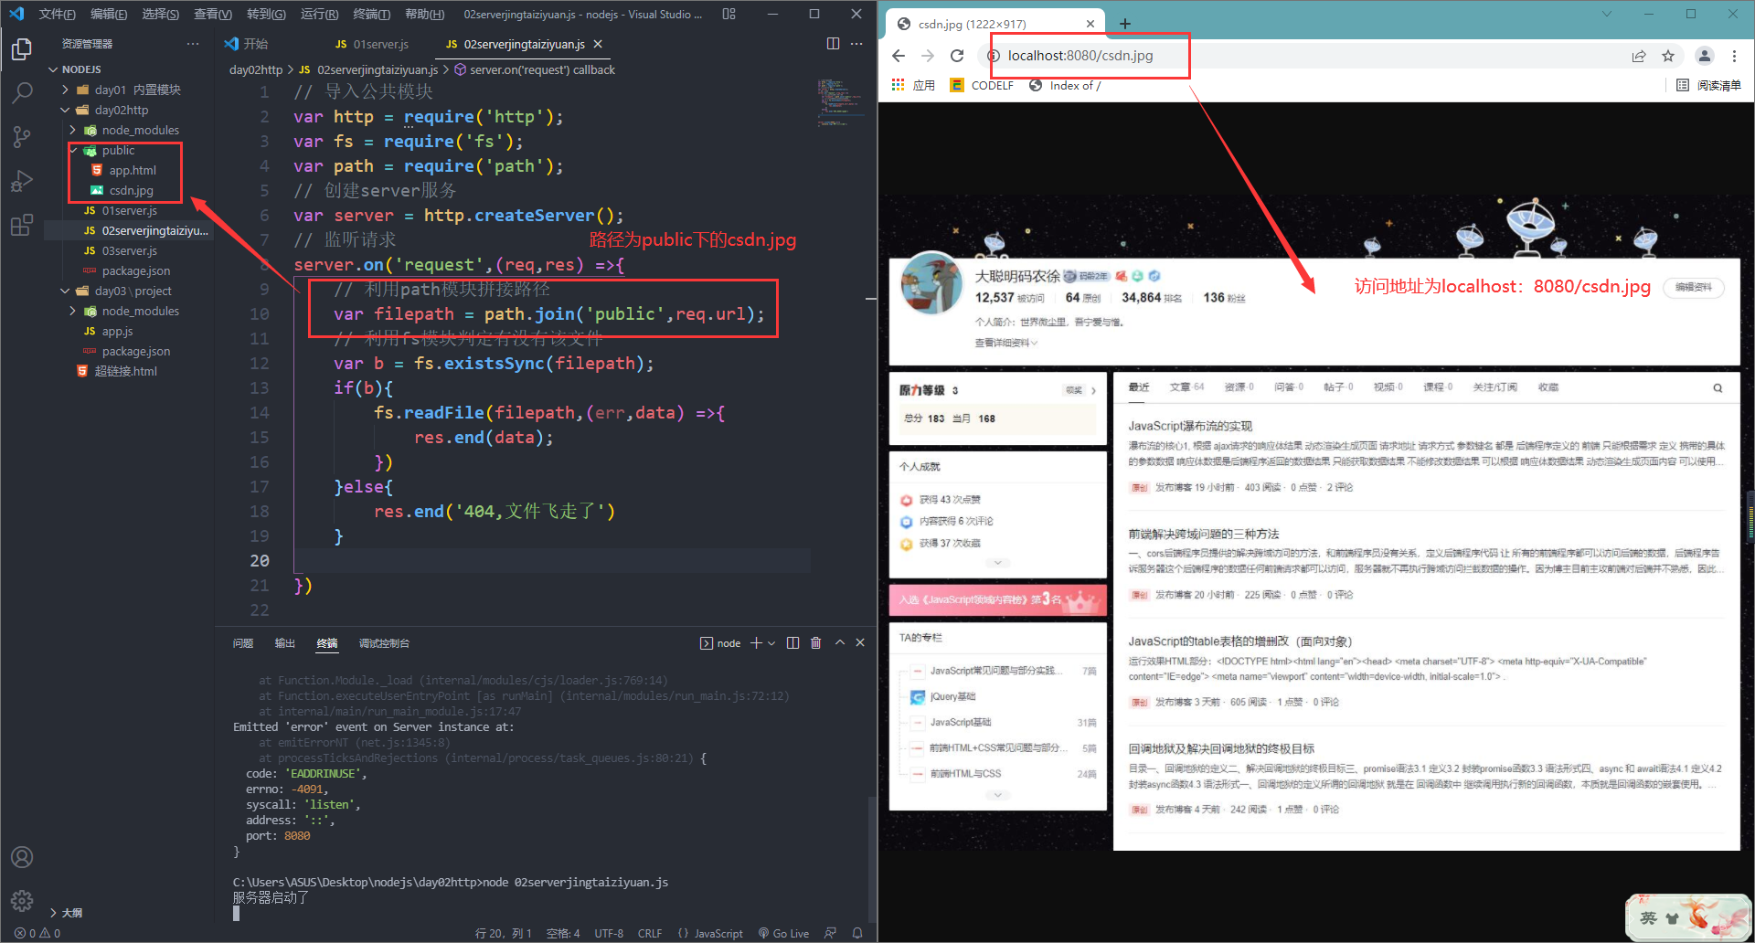Open the terminal launch profile dropdown

[771, 643]
